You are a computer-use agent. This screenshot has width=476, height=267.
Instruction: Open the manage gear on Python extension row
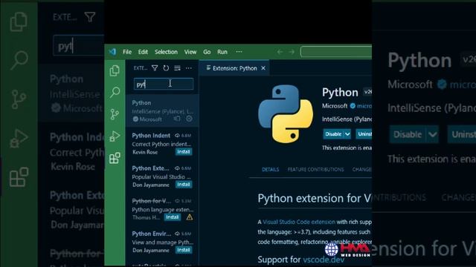[x=189, y=119]
